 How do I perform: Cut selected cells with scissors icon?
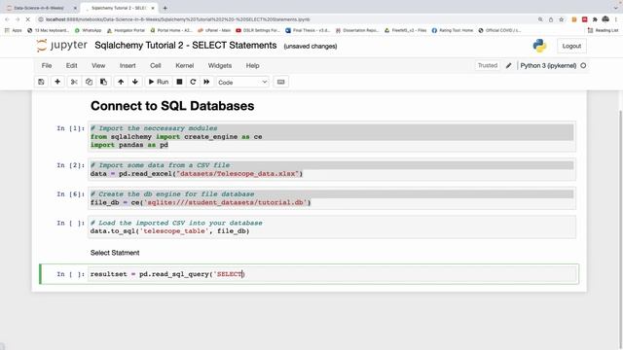(x=74, y=82)
